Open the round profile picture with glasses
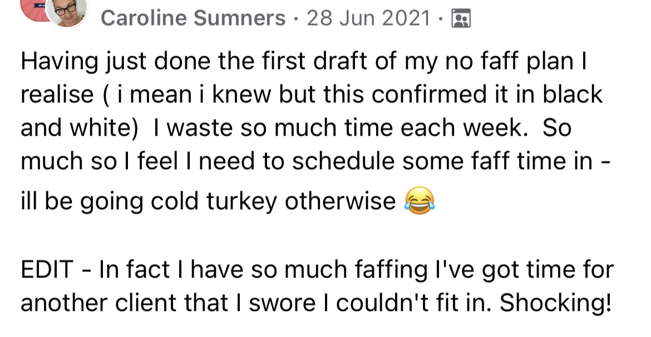 coord(67,11)
